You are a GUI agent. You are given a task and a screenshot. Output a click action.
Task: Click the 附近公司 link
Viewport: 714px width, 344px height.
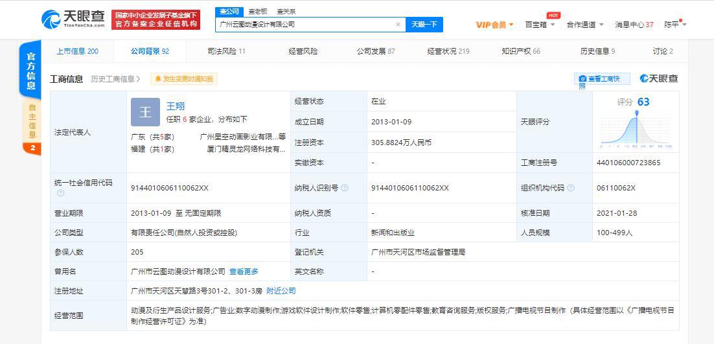click(281, 291)
